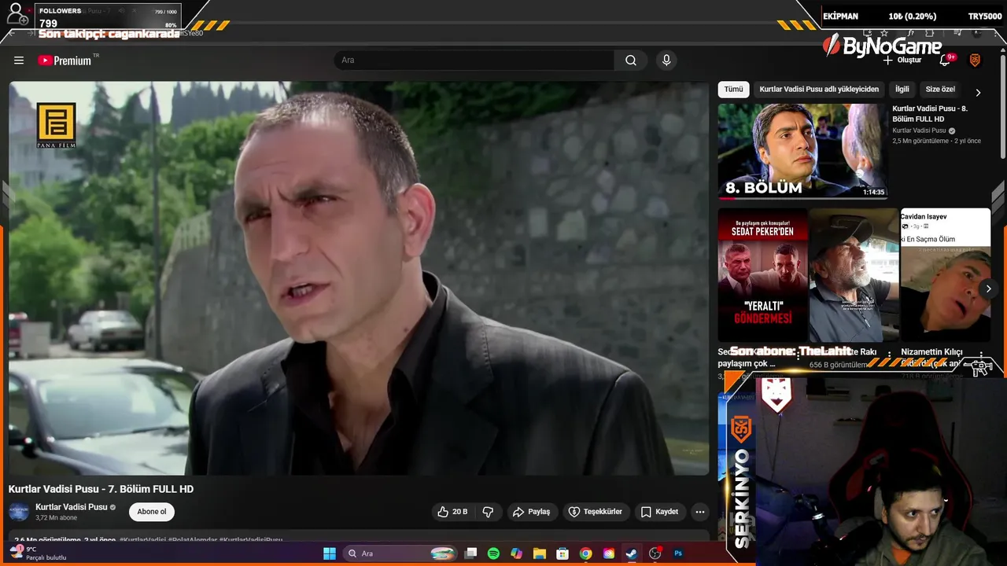Select the Size özel filter chip

coord(940,90)
